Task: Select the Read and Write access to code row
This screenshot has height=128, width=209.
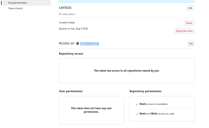Action: 162,114
